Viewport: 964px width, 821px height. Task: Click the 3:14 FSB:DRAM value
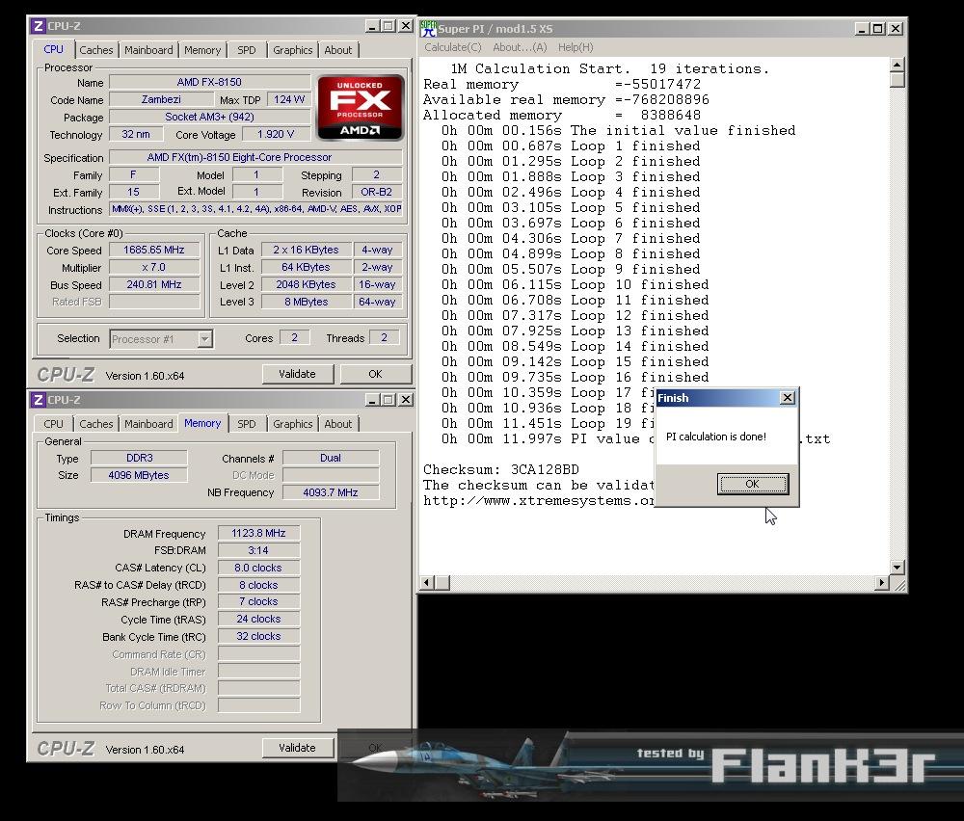click(258, 550)
